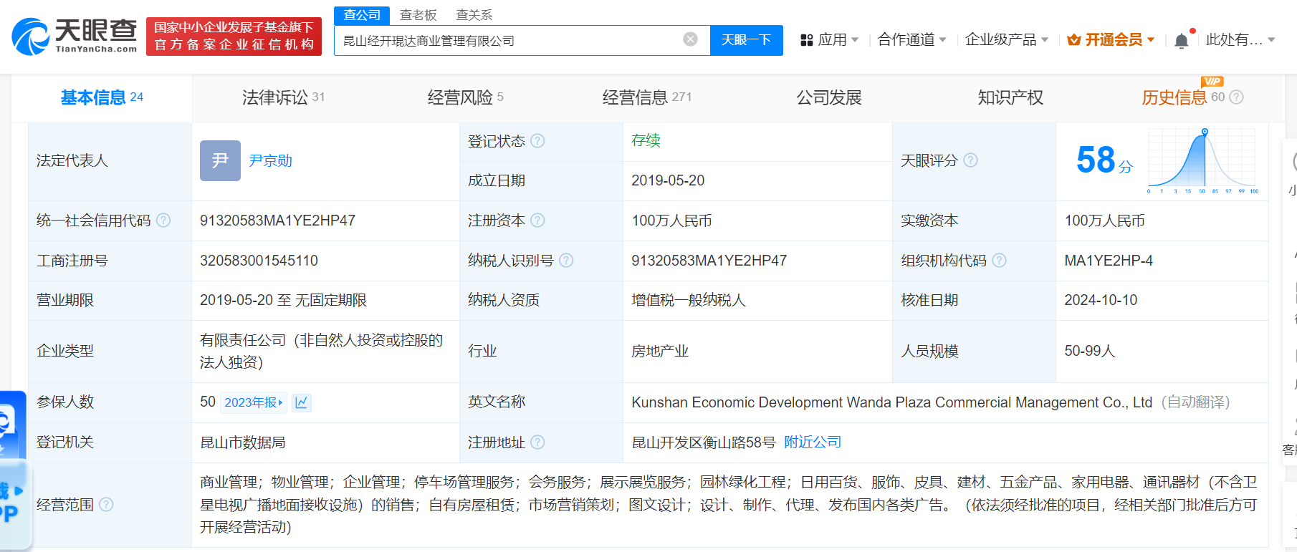The image size is (1297, 552).
Task: Click the 开通会员 crown icon
Action: (x=1073, y=40)
